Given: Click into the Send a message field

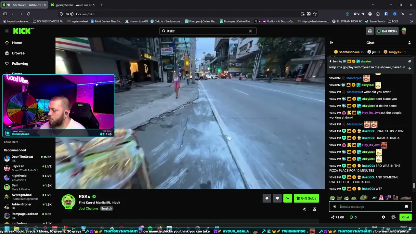Looking at the screenshot, I should click(x=370, y=207).
